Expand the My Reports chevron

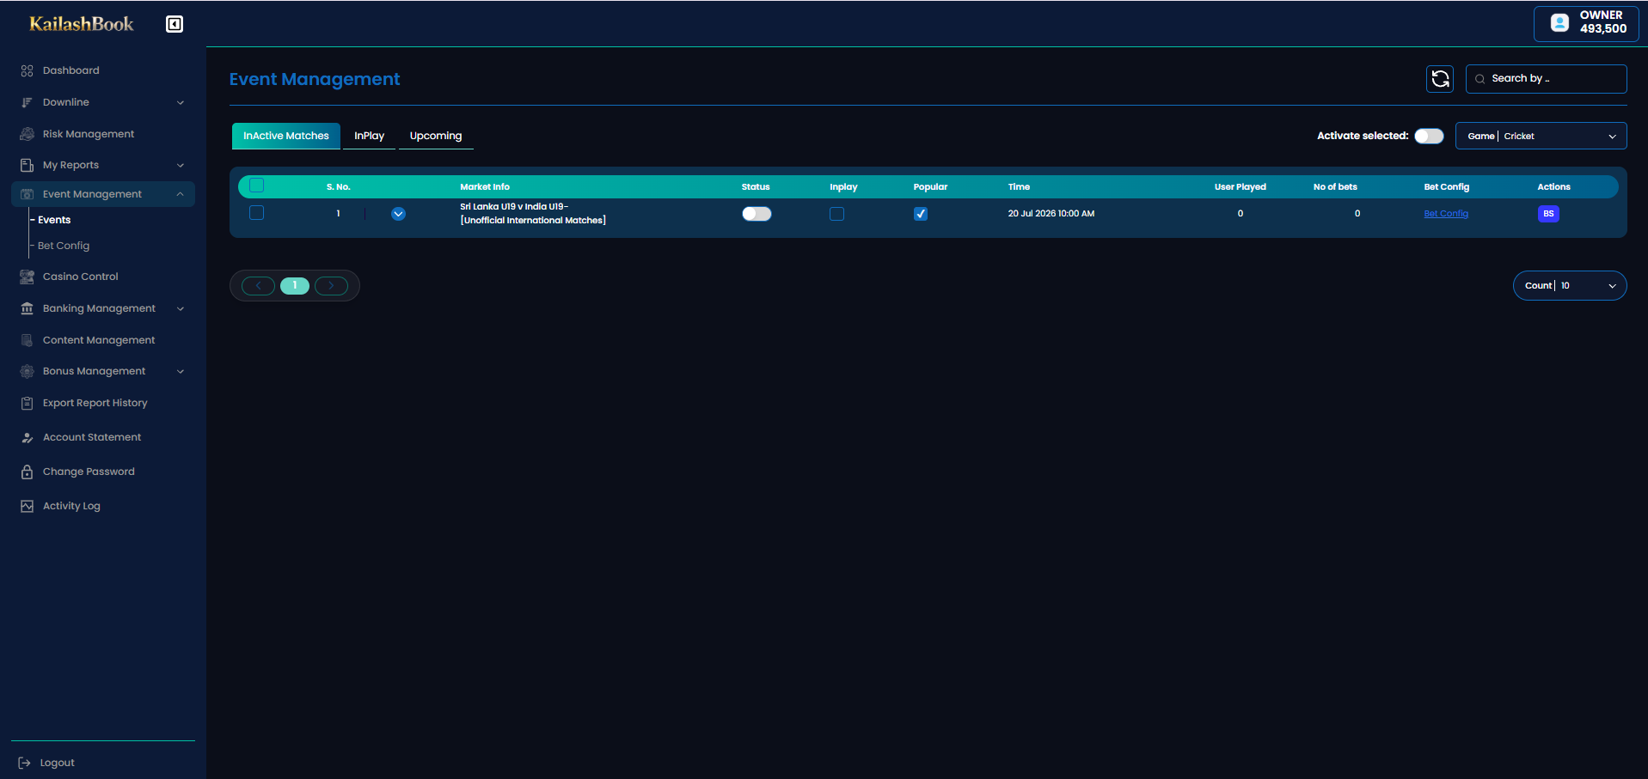[181, 165]
